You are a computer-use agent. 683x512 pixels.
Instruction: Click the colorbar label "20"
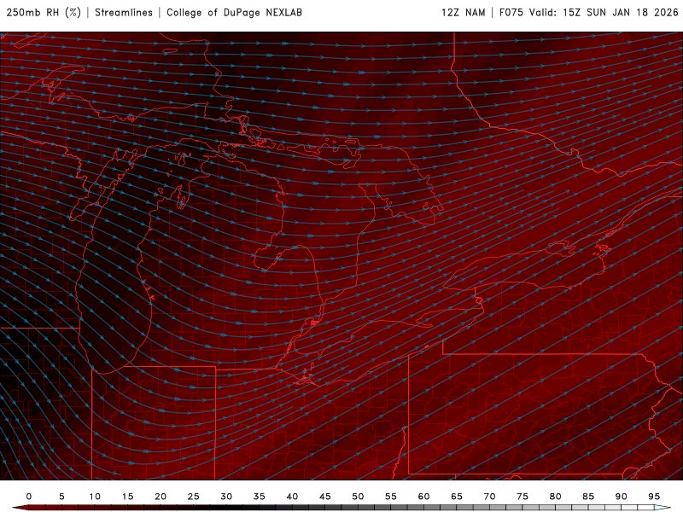pyautogui.click(x=161, y=497)
